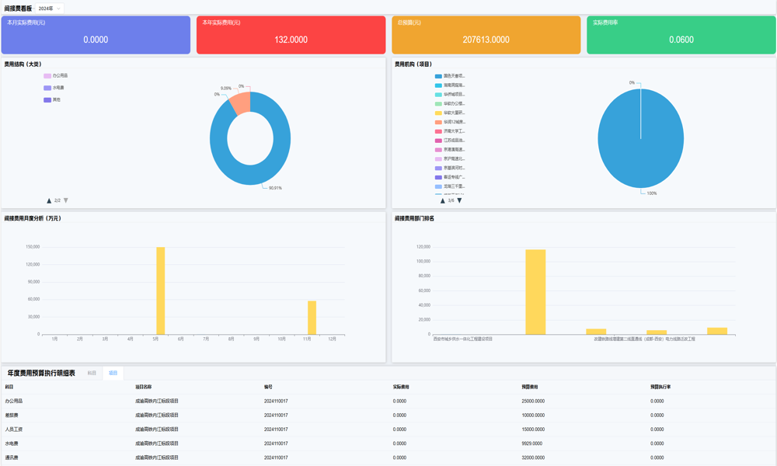
Task: Click the 本年实际费用 red summary card
Action: pyautogui.click(x=291, y=35)
